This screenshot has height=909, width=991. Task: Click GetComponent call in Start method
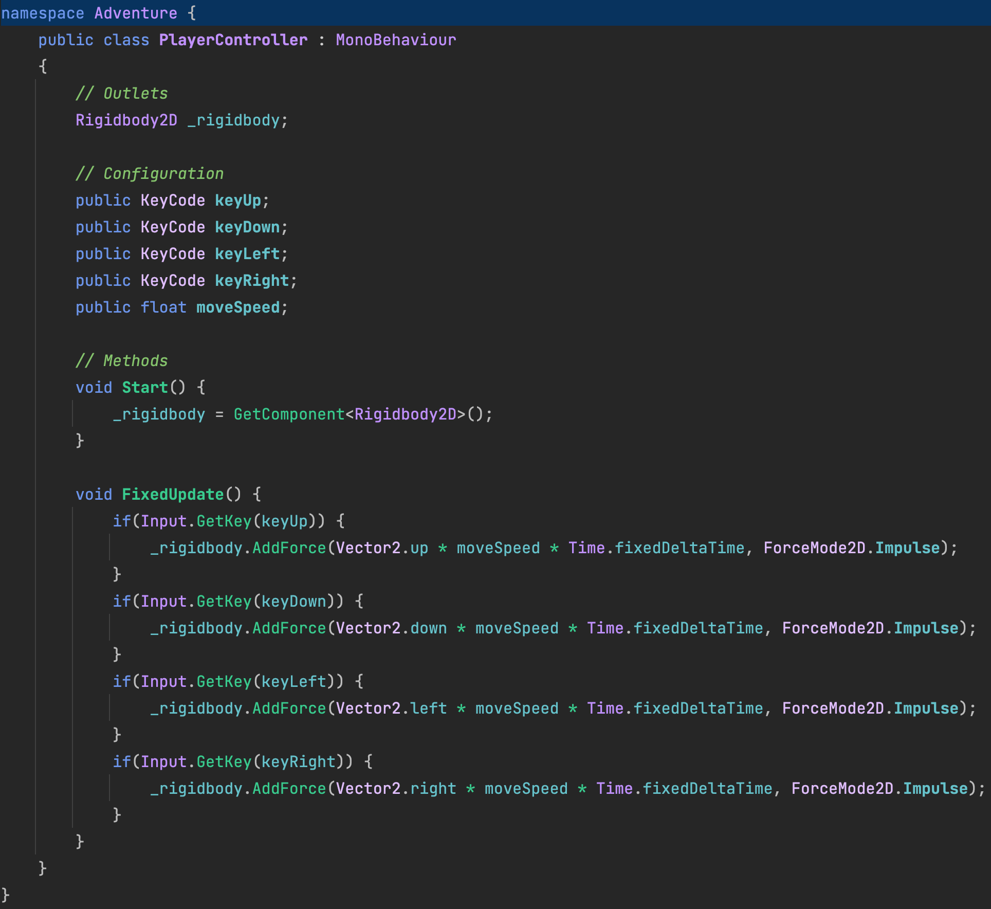click(288, 414)
